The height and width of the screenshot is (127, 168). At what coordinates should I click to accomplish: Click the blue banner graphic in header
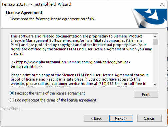point(149,18)
